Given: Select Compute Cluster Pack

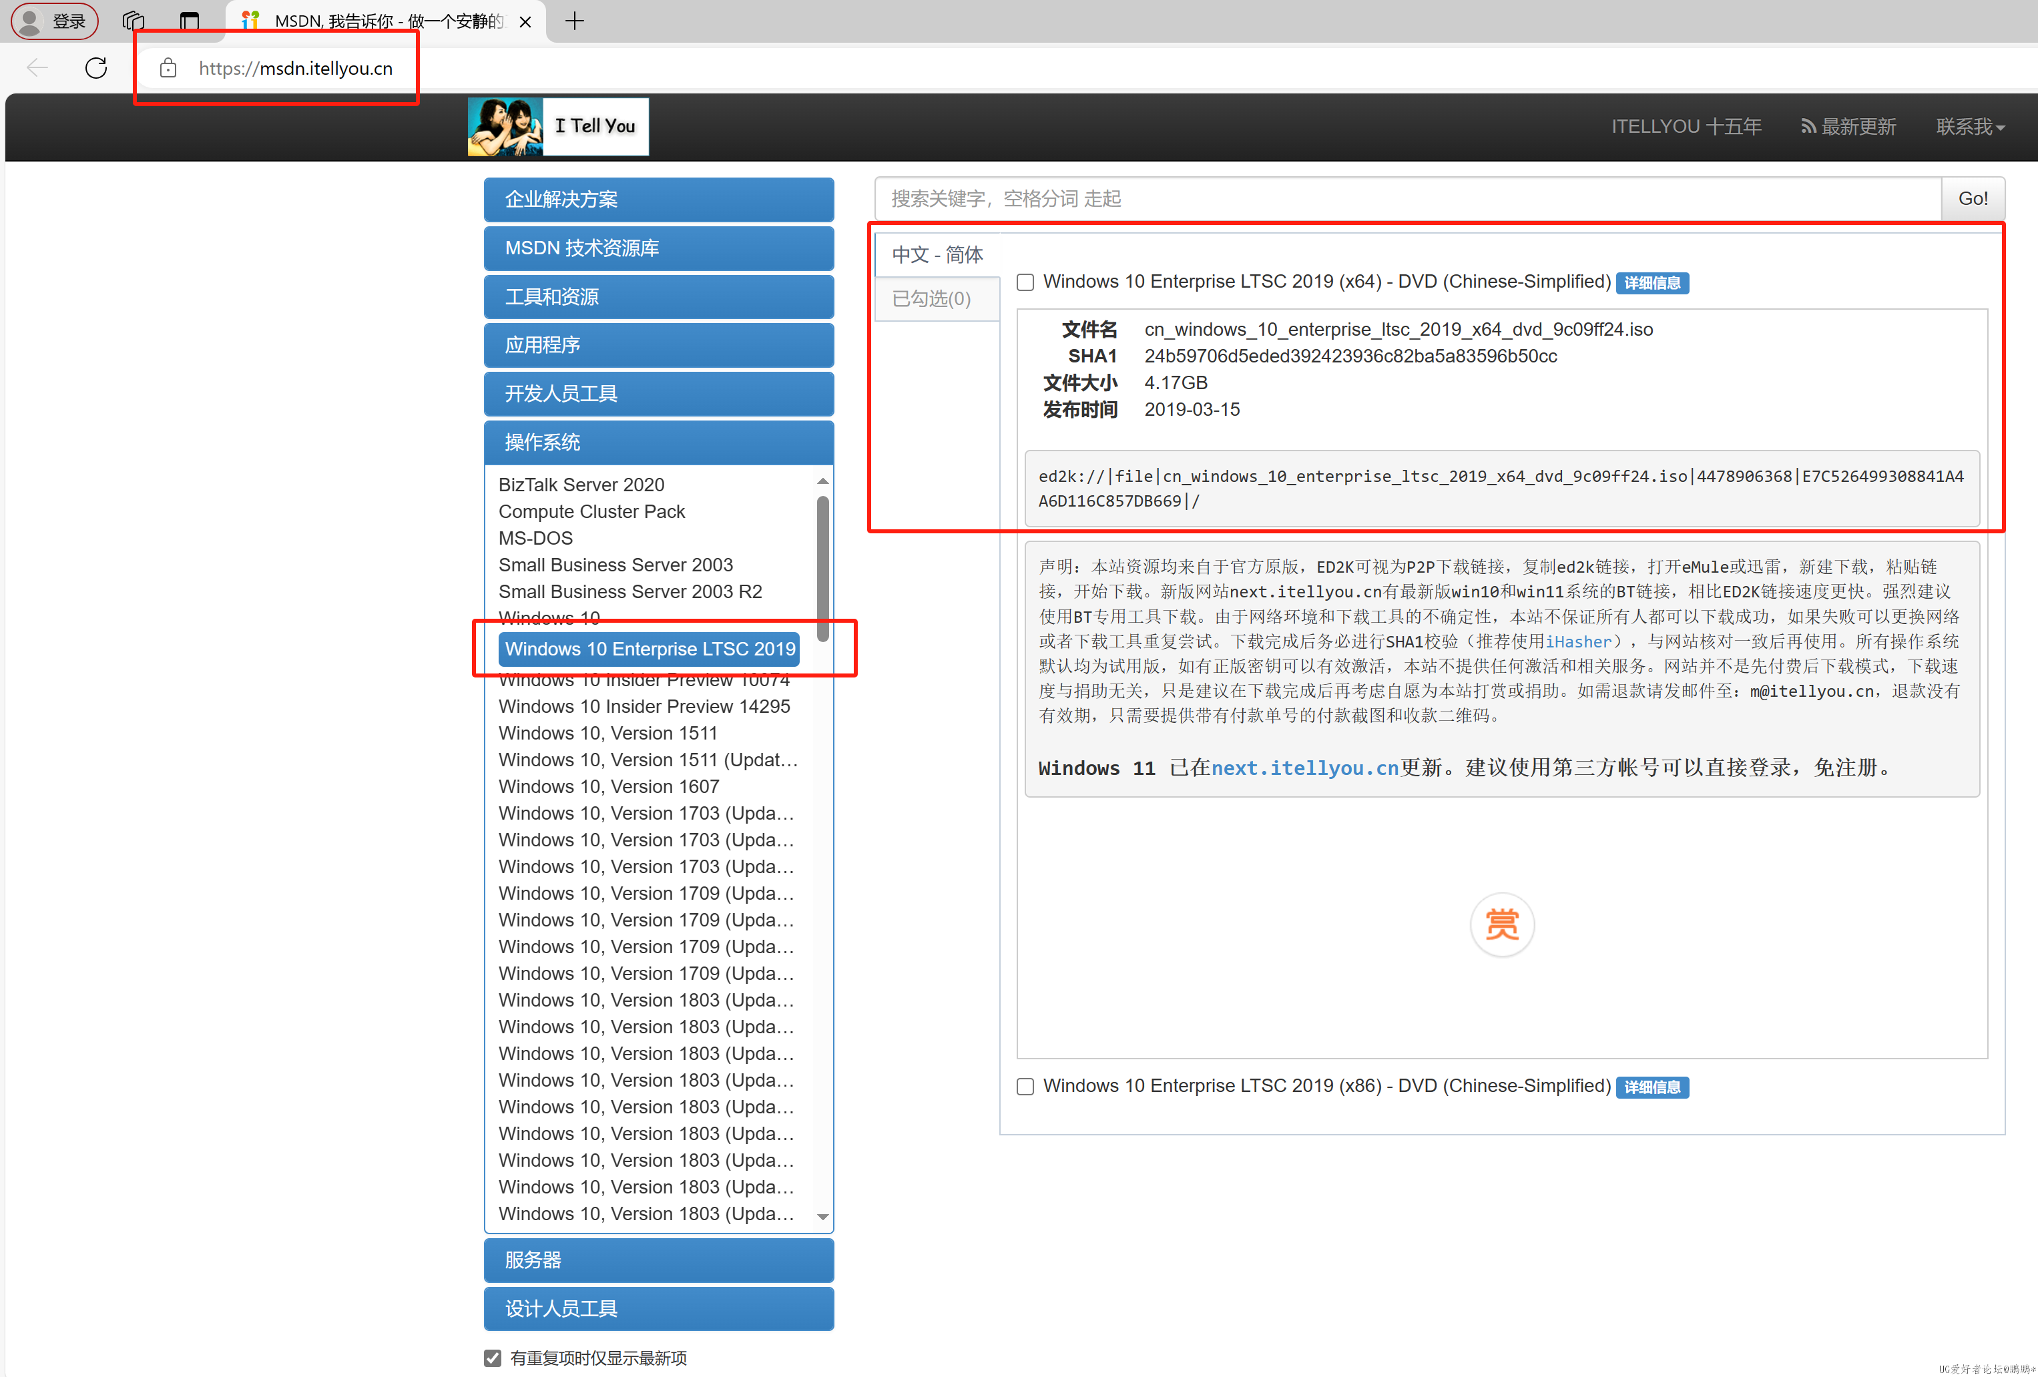Looking at the screenshot, I should (x=592, y=511).
